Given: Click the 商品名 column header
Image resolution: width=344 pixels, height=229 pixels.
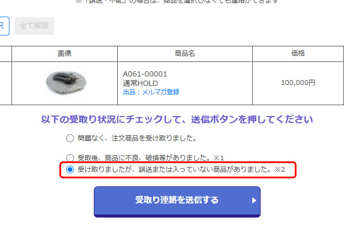Looking at the screenshot, I should pos(185,54).
